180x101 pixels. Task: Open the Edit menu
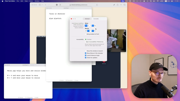pyautogui.click(x=22, y=1)
